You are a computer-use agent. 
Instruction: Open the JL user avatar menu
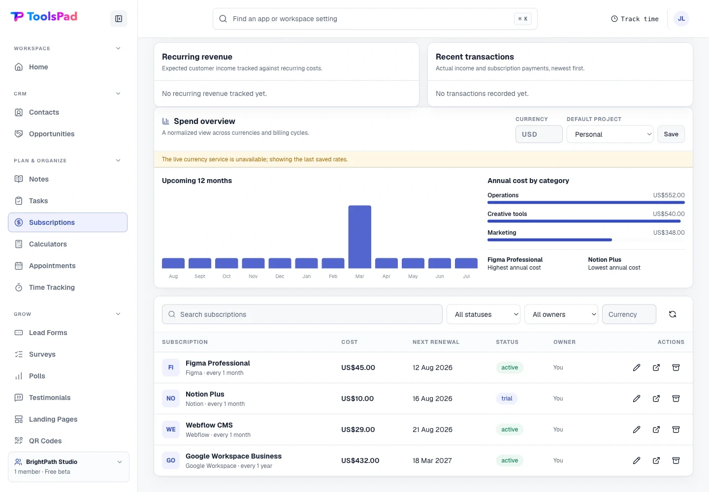[681, 19]
